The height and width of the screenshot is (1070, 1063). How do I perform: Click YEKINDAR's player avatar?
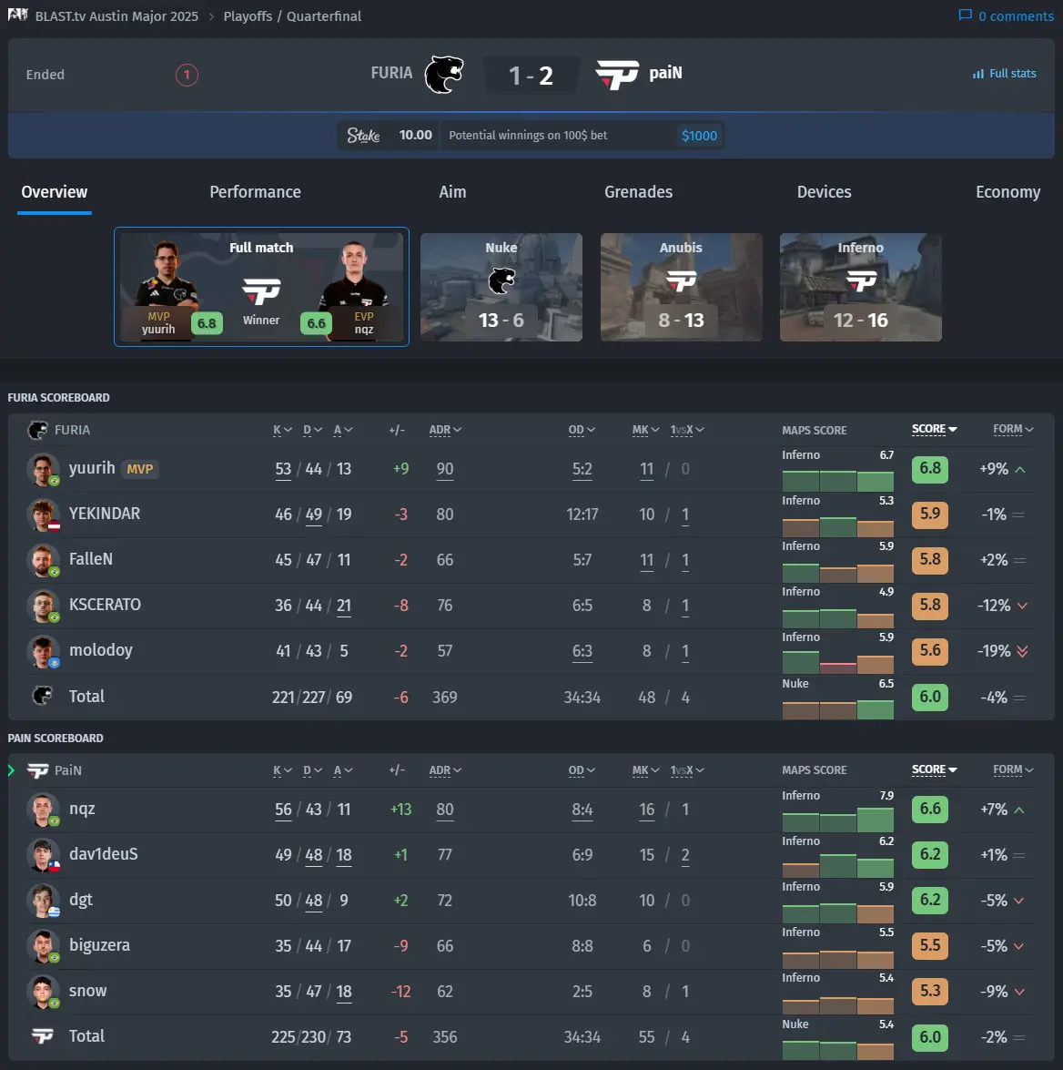(x=42, y=515)
